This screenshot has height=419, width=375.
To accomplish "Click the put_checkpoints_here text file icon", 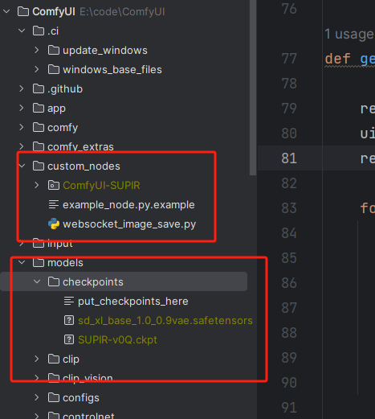I will [69, 301].
